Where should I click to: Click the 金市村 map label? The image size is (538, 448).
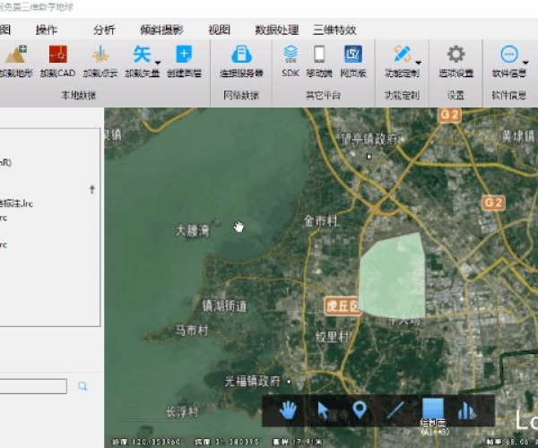321,221
